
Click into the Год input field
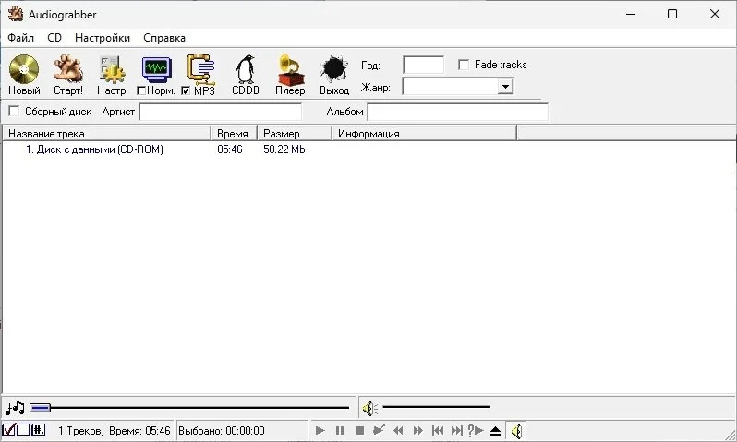coord(424,65)
